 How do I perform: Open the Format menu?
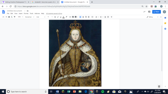click(26, 14)
